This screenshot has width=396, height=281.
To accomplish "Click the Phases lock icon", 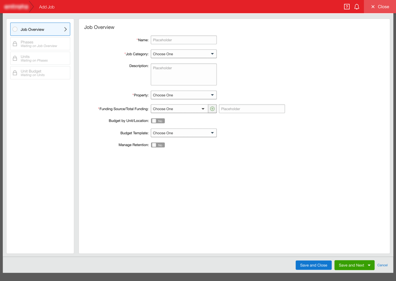I will point(15,44).
